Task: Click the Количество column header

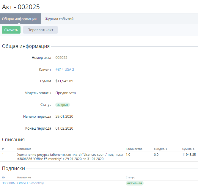Action: pos(134,149)
